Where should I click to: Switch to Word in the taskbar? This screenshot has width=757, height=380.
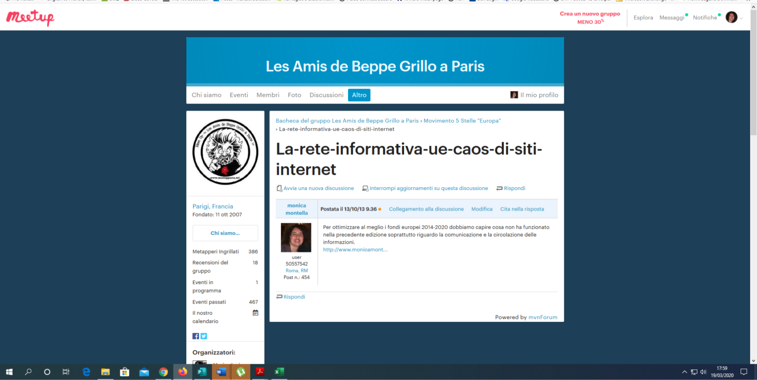pos(221,372)
